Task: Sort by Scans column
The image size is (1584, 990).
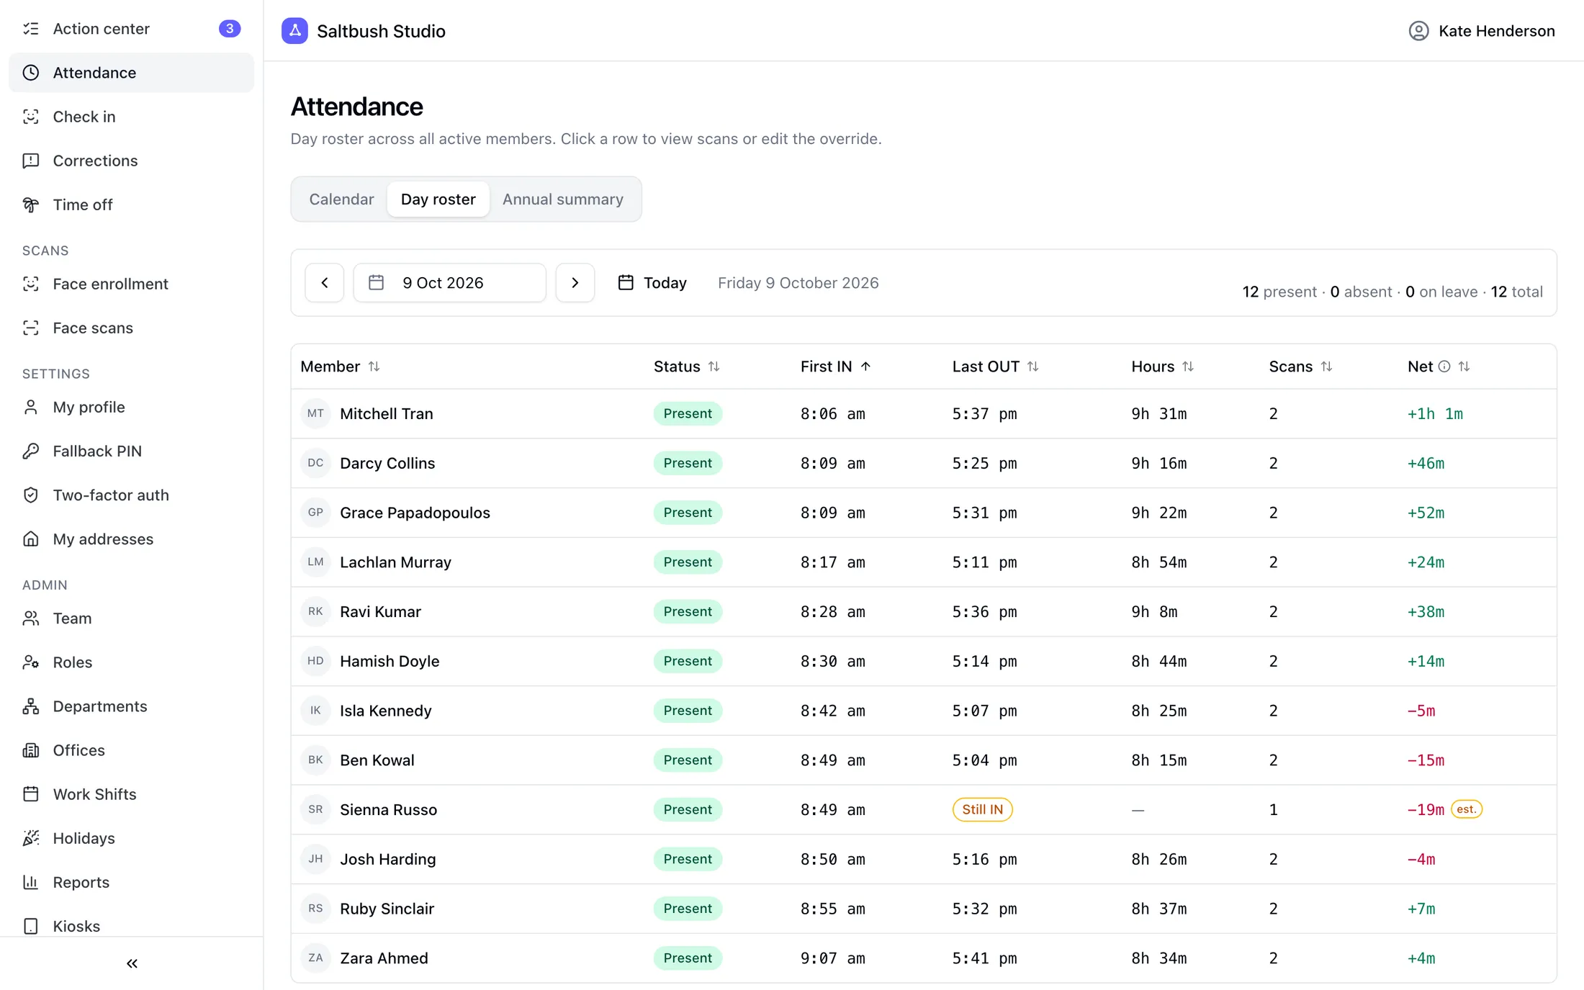Action: (1300, 366)
